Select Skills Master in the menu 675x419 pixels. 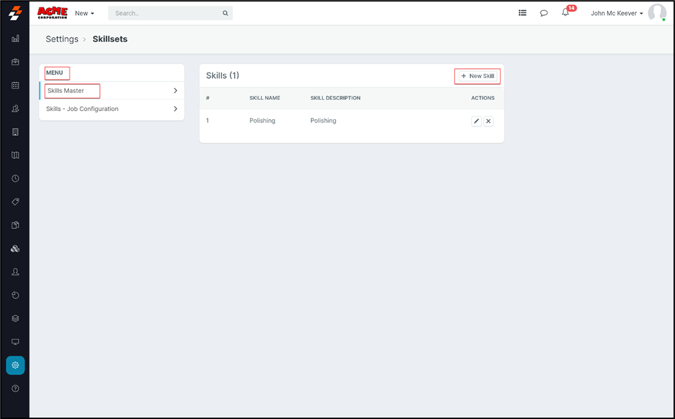click(66, 91)
